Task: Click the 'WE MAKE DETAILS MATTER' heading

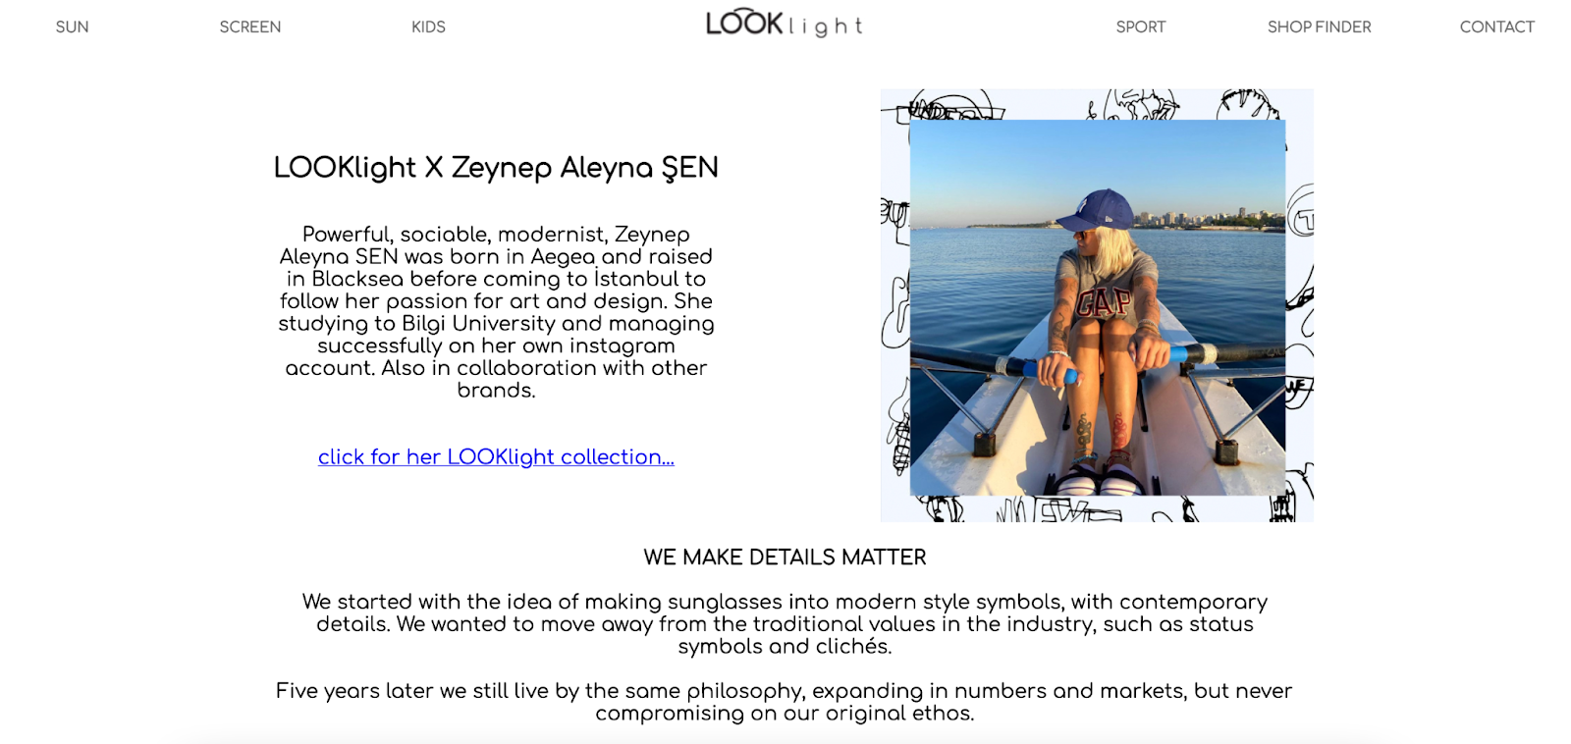Action: coord(785,558)
